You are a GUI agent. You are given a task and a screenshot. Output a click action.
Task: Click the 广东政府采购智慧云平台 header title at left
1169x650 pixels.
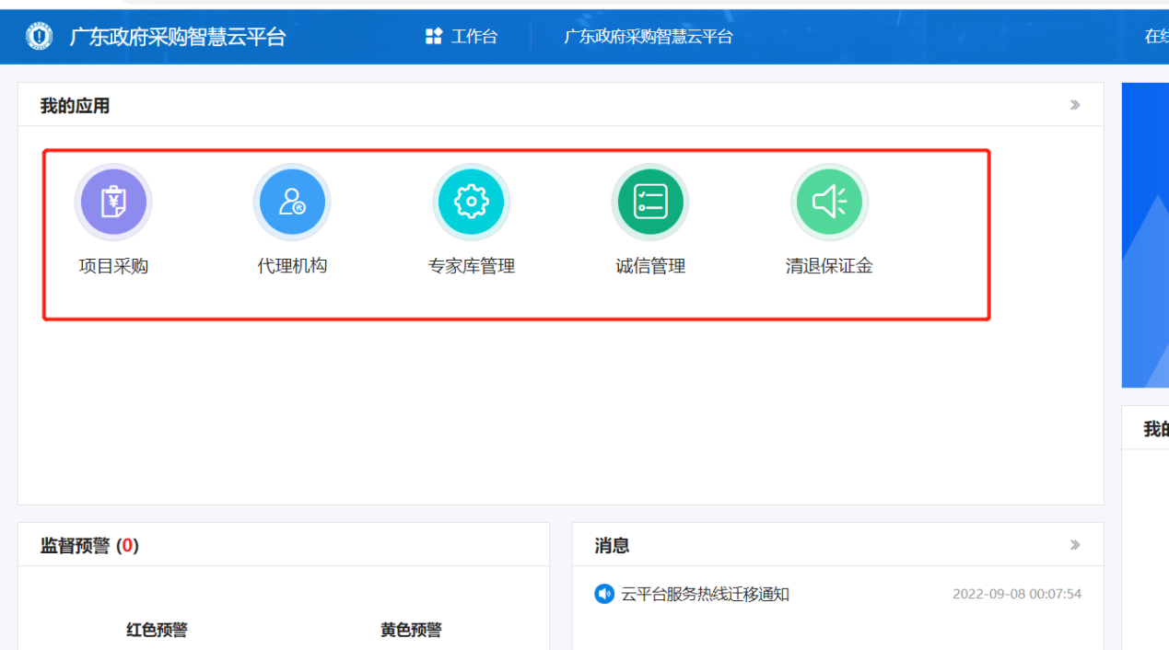(178, 37)
